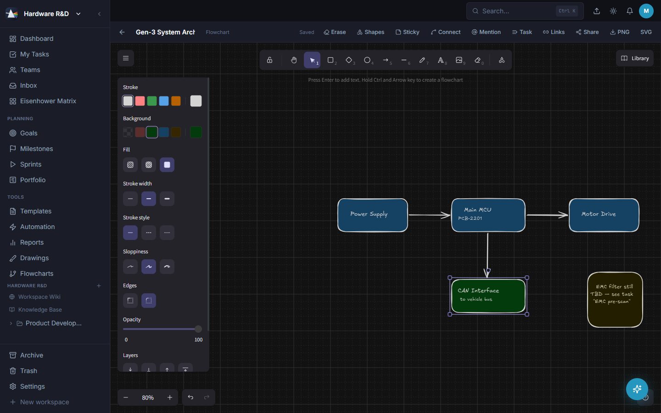Toggle the canvas lock tool
The width and height of the screenshot is (661, 413).
click(270, 60)
